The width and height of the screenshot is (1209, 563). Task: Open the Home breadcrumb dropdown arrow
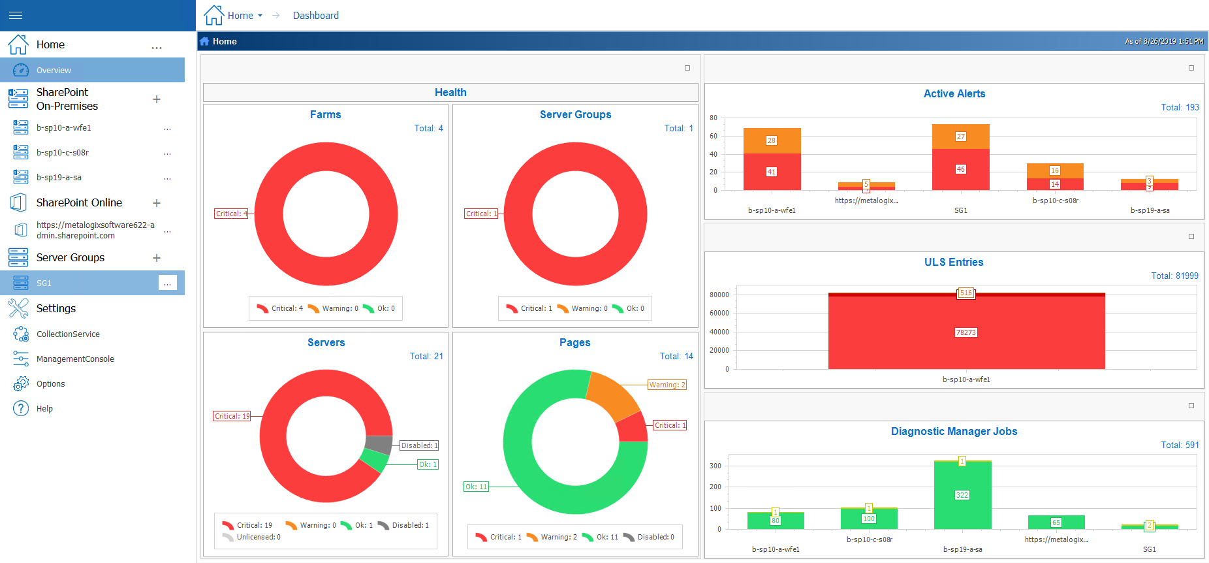point(260,16)
